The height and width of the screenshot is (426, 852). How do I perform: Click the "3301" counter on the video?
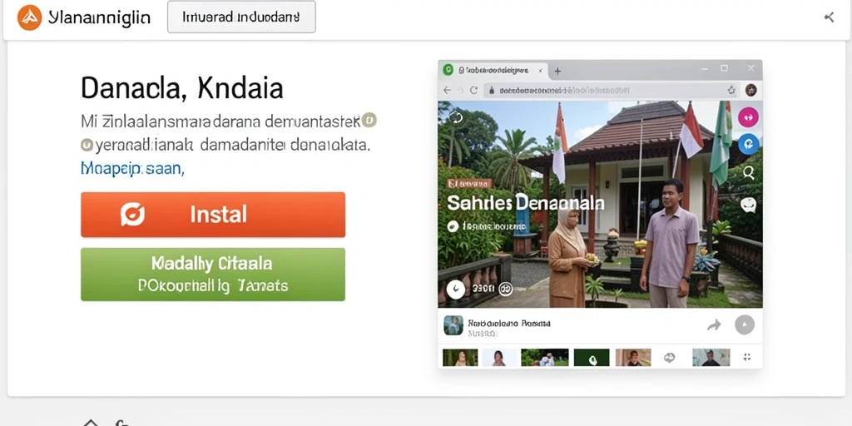(x=483, y=289)
